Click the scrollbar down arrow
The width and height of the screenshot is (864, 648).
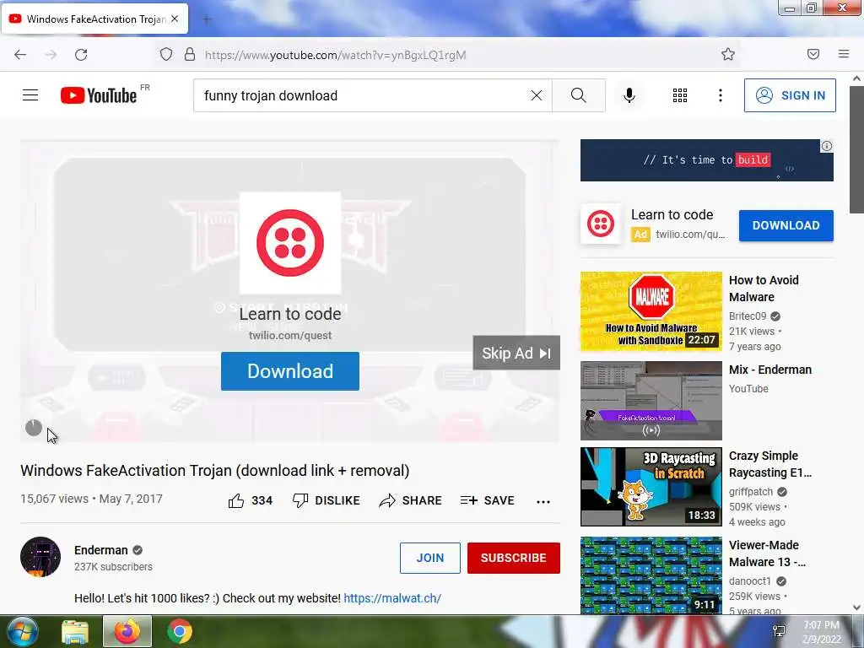[856, 607]
